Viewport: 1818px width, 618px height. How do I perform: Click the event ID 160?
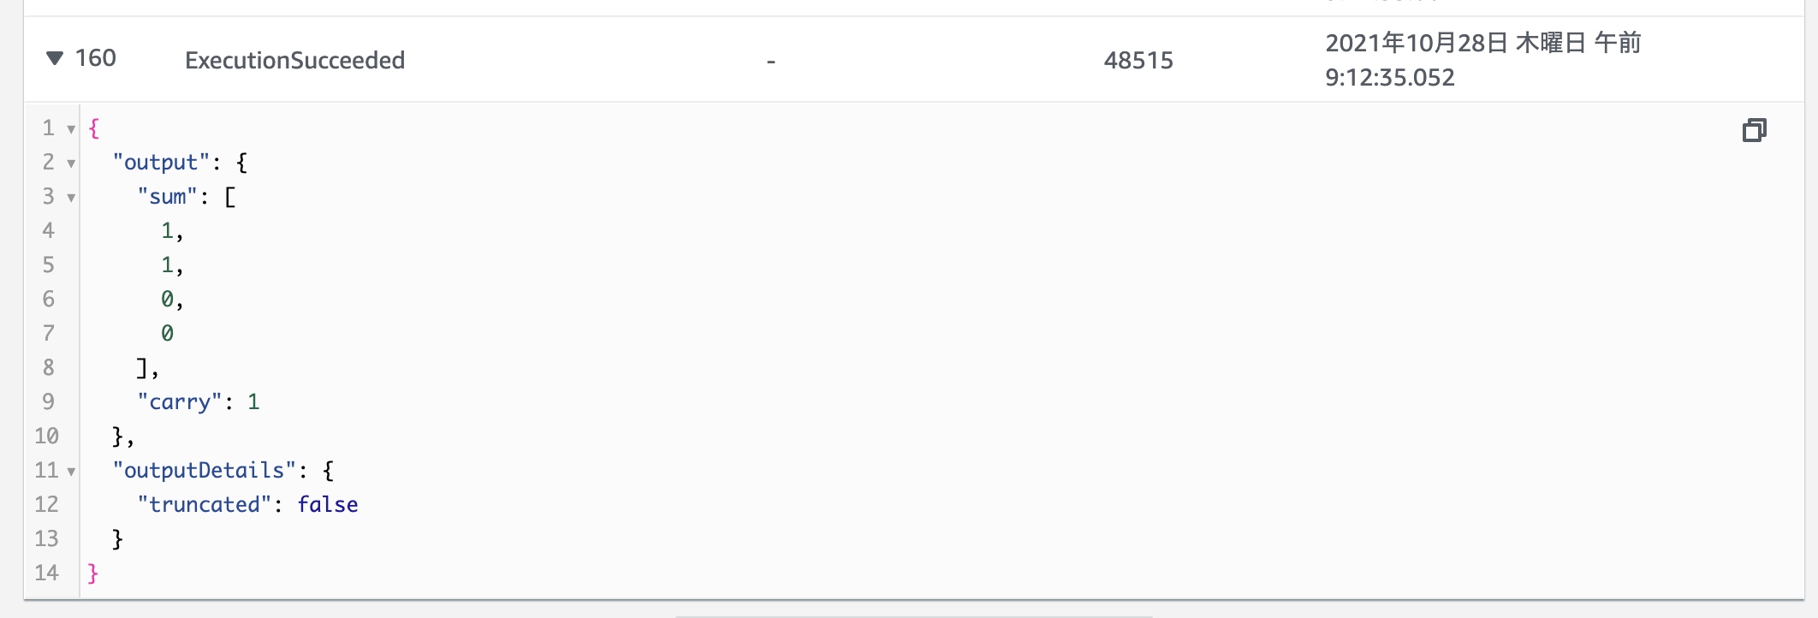click(x=95, y=58)
